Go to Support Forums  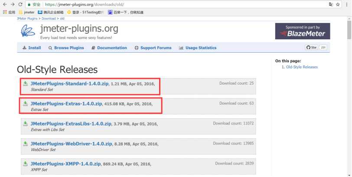click(153, 47)
